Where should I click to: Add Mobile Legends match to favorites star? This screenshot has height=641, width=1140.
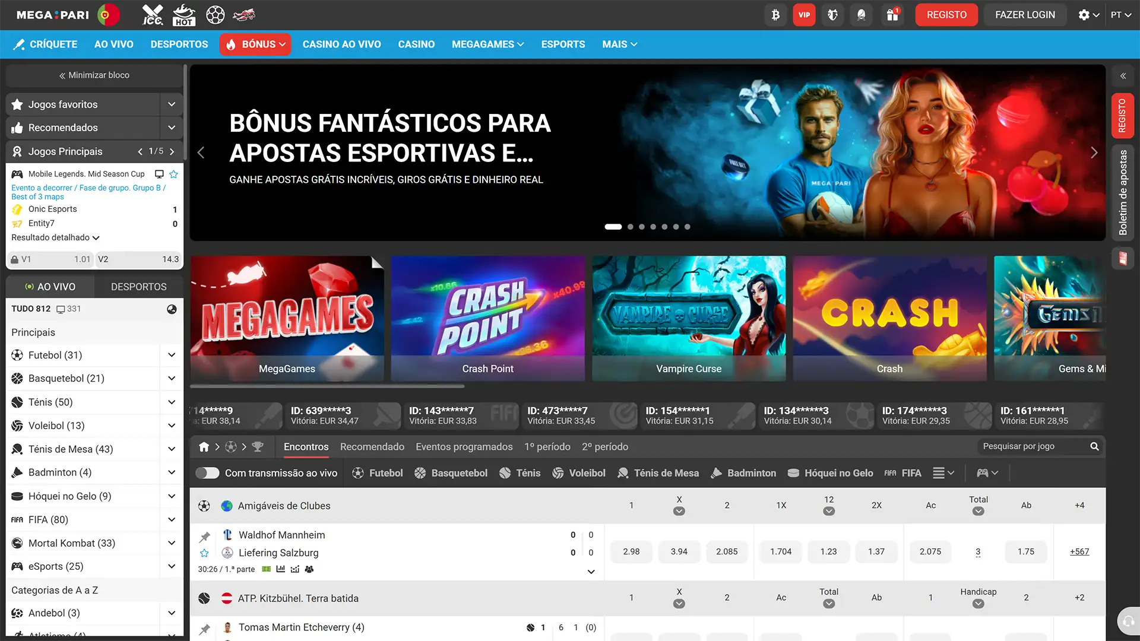(174, 174)
